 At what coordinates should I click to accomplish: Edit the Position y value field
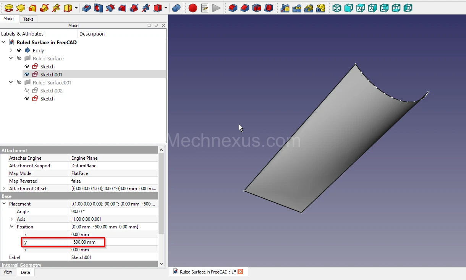[114, 242]
